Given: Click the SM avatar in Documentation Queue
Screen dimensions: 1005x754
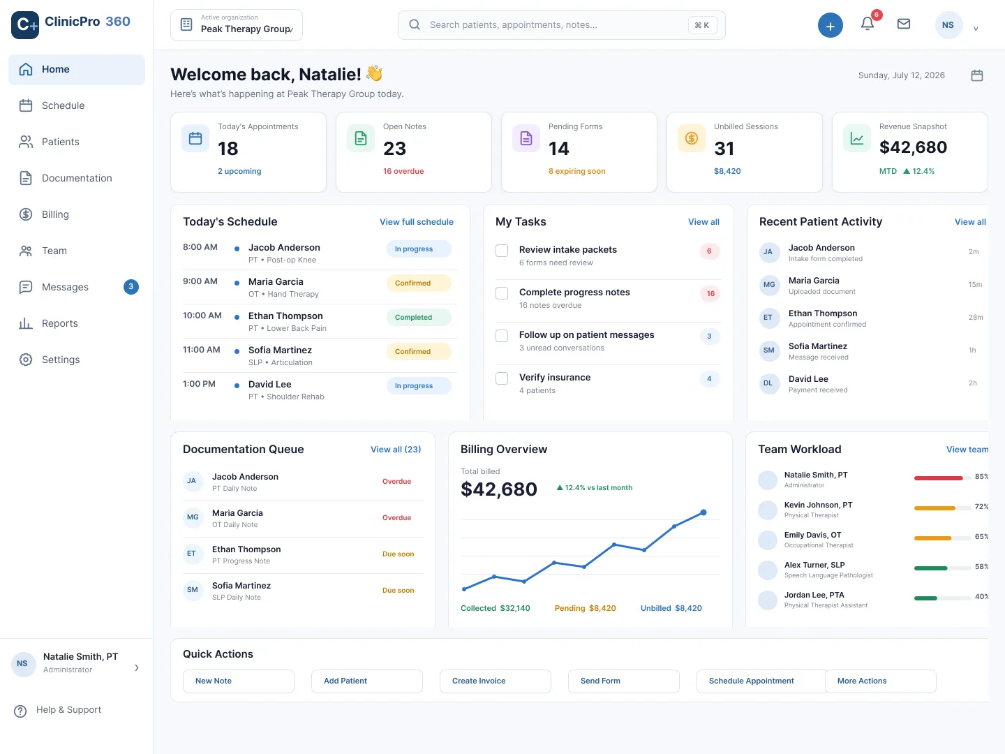Looking at the screenshot, I should click(x=192, y=590).
